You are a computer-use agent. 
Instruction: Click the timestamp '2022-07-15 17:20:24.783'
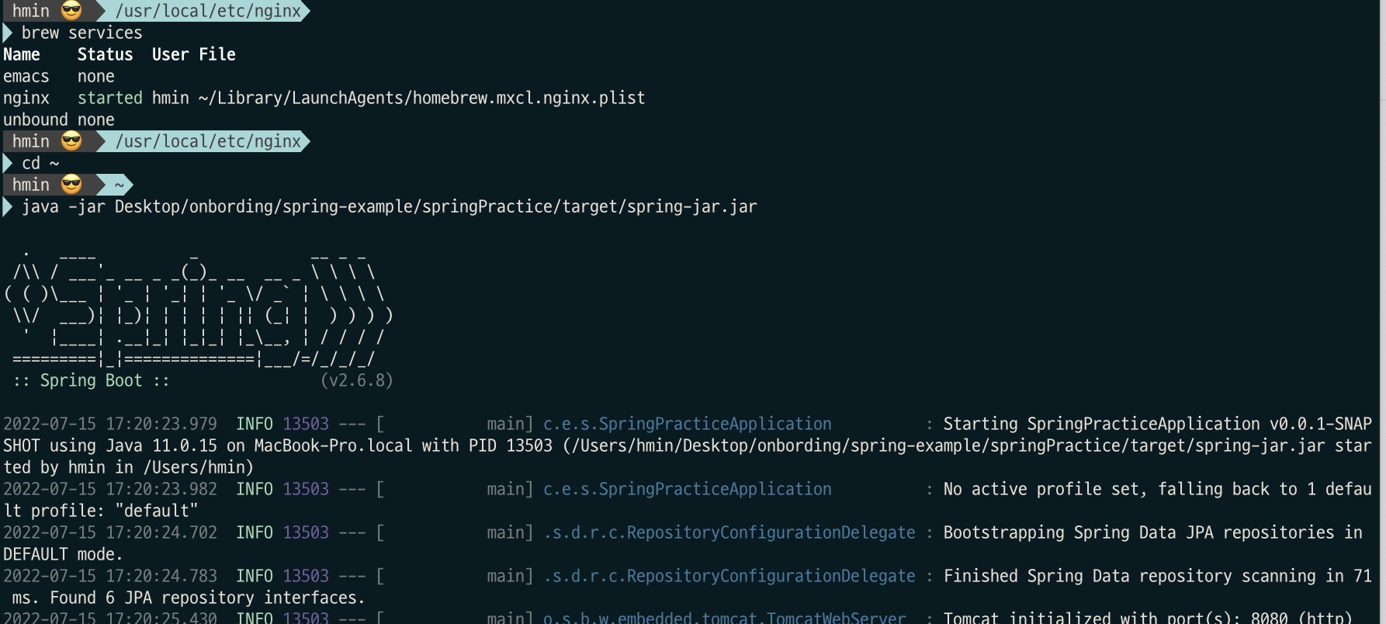[x=109, y=576]
